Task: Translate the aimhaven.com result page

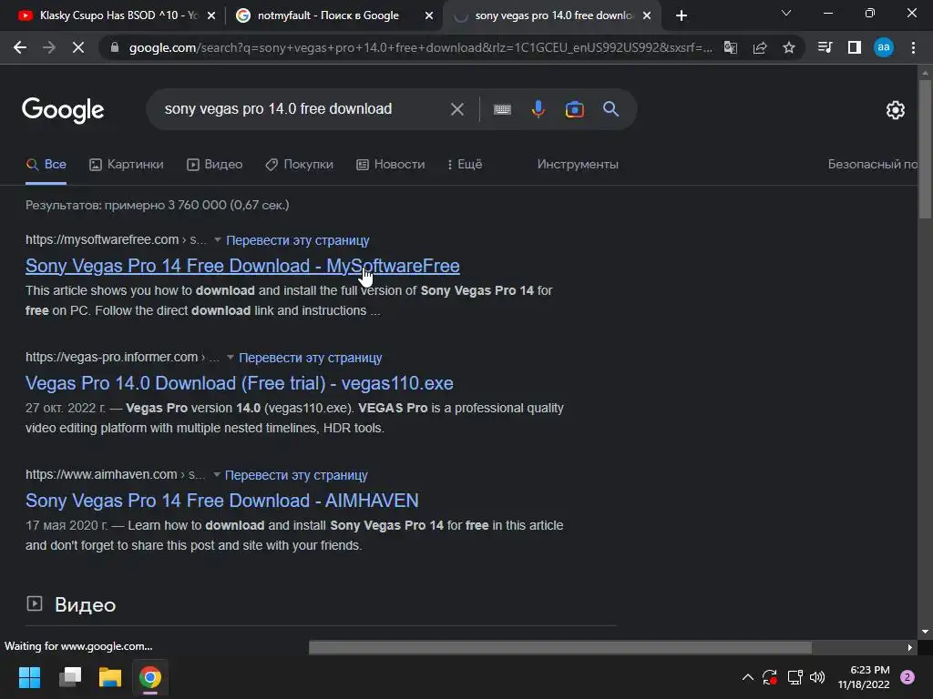Action: (x=296, y=475)
